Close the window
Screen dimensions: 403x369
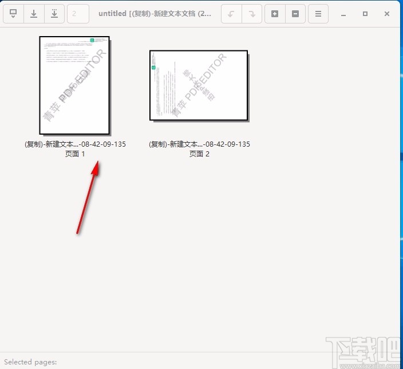point(387,14)
